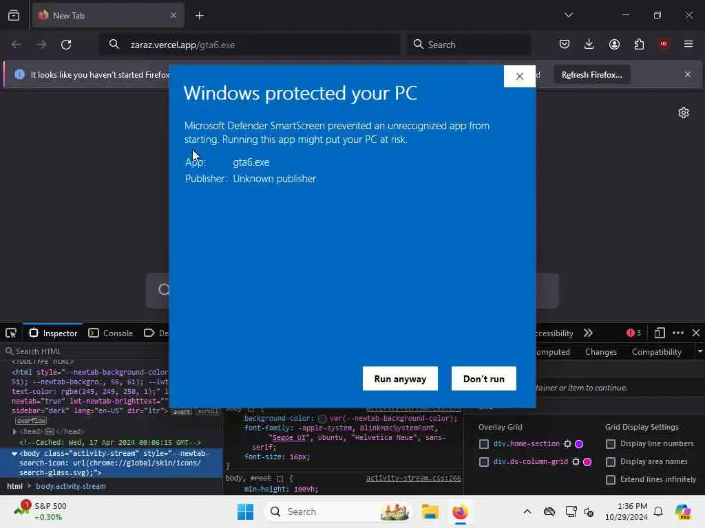Viewport: 705px width, 528px height.
Task: Open a new tab with plus icon
Action: (199, 16)
